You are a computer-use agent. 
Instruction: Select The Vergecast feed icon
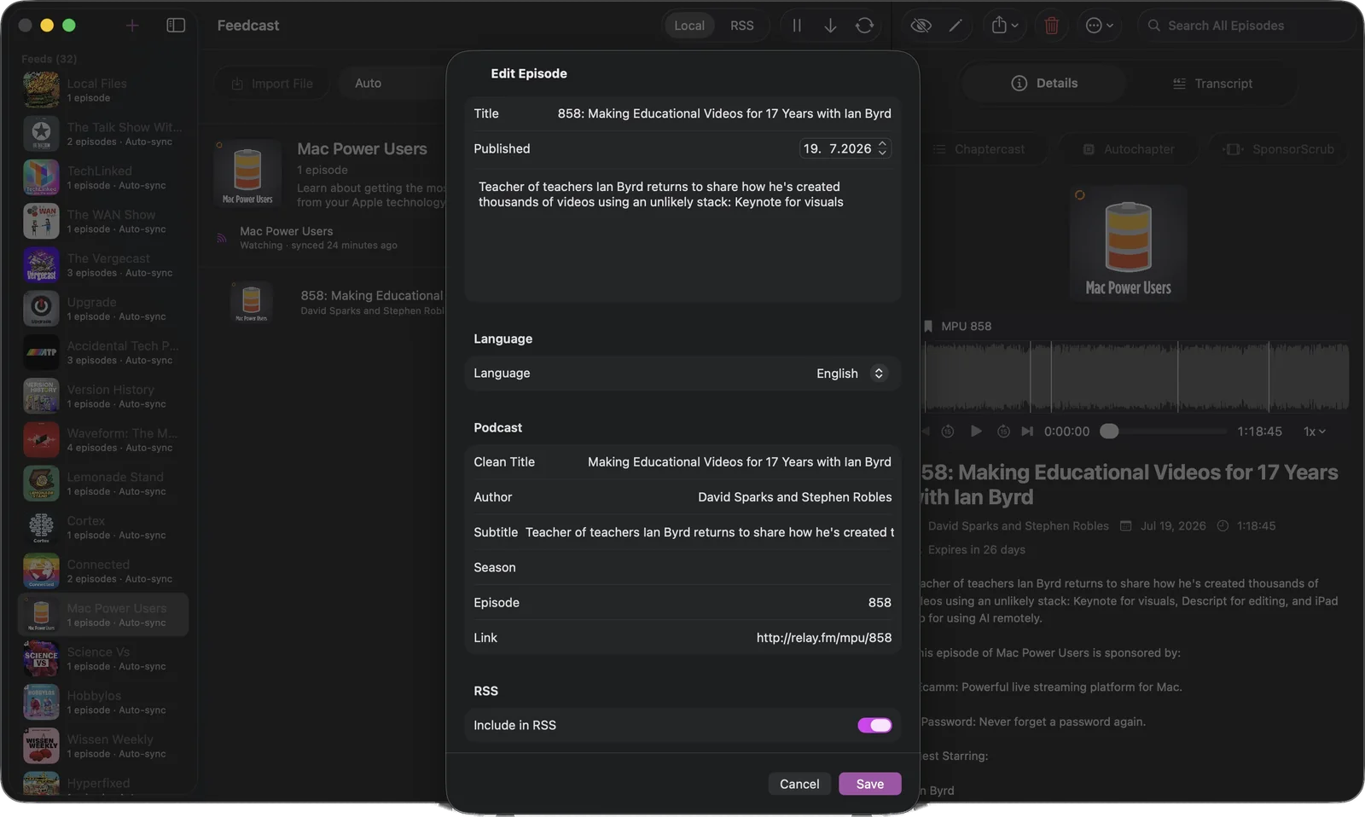pyautogui.click(x=41, y=265)
